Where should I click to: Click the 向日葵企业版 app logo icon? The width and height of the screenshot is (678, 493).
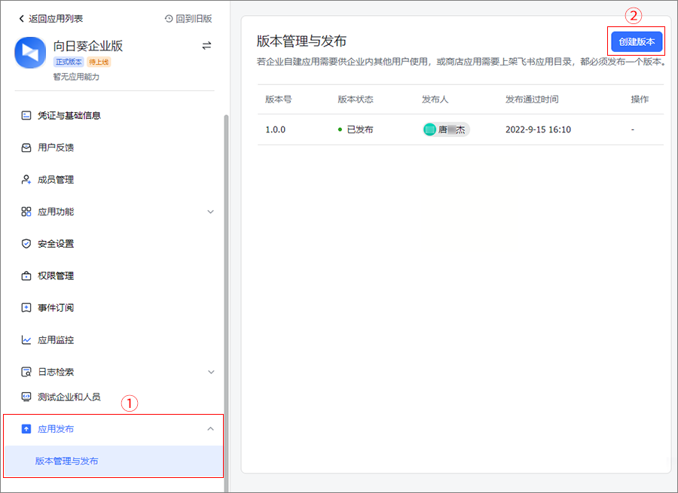click(x=31, y=53)
